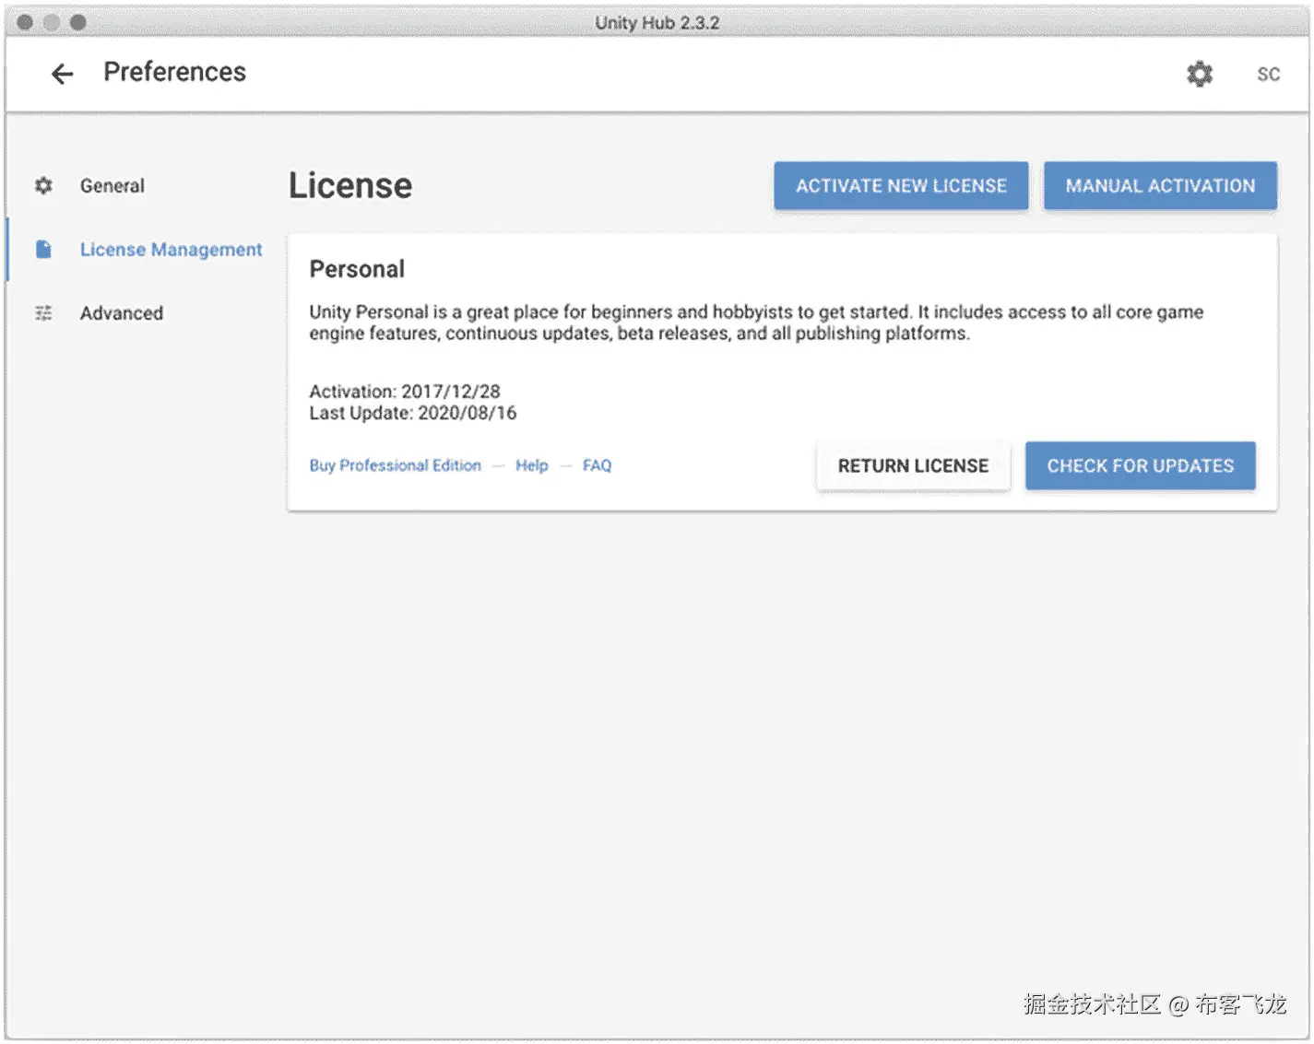Click the General gear sidebar icon

[43, 186]
